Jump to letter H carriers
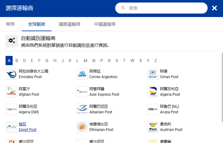Image resolution: width=223 pixels, height=143 pixels. tap(55, 61)
